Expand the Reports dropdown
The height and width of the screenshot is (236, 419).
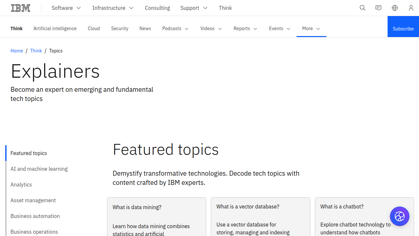pos(246,29)
